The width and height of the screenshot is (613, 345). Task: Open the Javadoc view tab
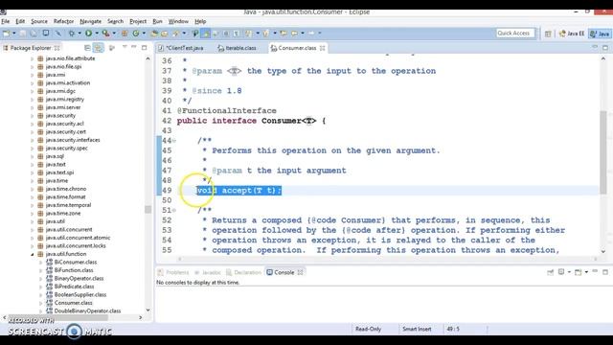[208, 272]
